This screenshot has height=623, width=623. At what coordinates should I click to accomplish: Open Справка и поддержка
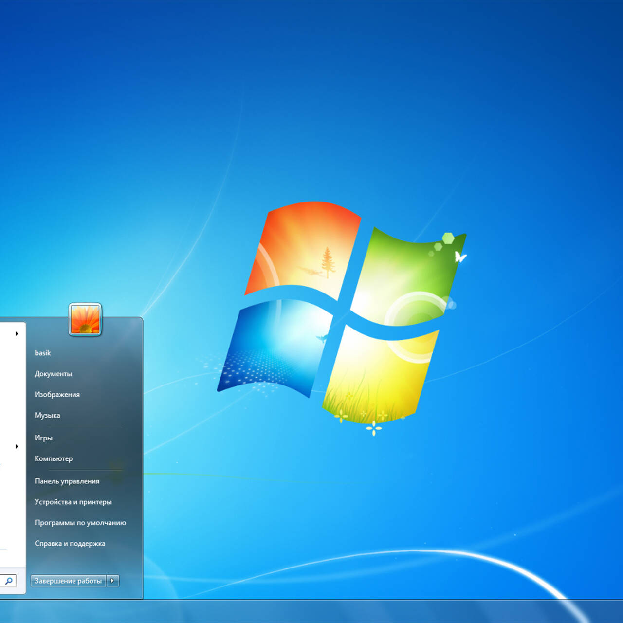click(x=70, y=544)
